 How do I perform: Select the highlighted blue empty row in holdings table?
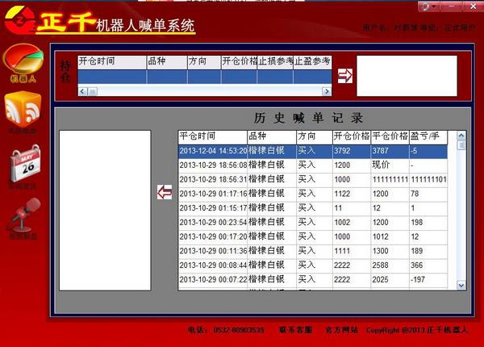205,77
